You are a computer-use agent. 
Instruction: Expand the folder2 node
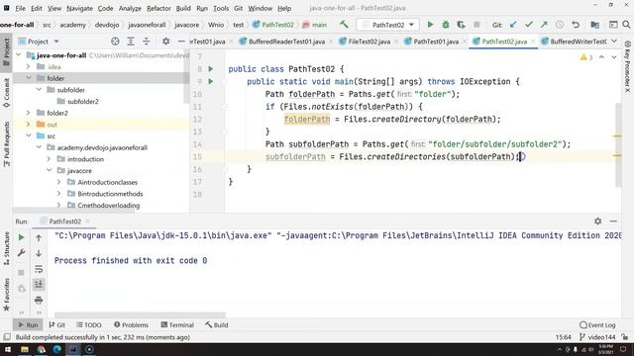[29, 113]
